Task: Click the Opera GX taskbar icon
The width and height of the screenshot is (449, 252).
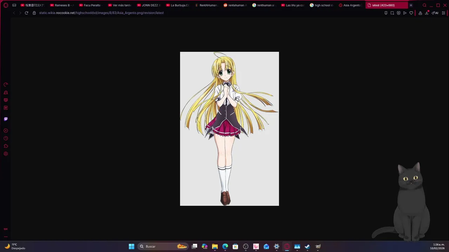Action: (x=287, y=246)
